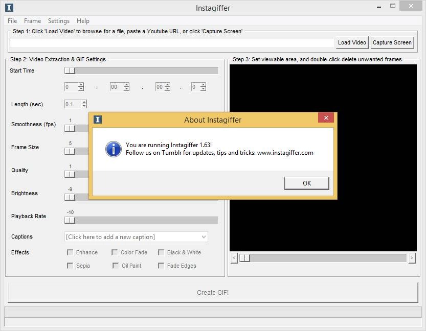The width and height of the screenshot is (426, 331).
Task: Close the About Instagiffer dialog
Action: [326, 117]
